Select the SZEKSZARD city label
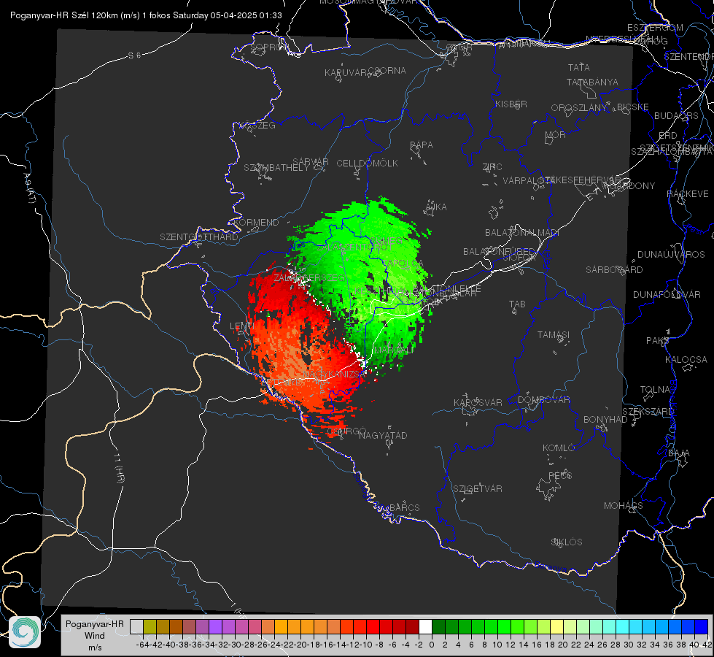 pos(648,412)
